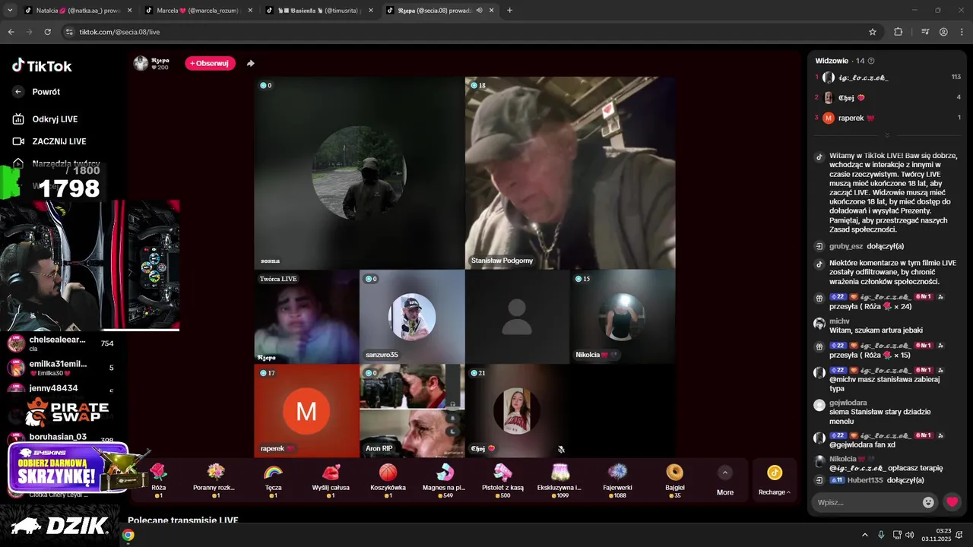Send the Koszykówka basketball gift
973x547 pixels.
point(388,480)
